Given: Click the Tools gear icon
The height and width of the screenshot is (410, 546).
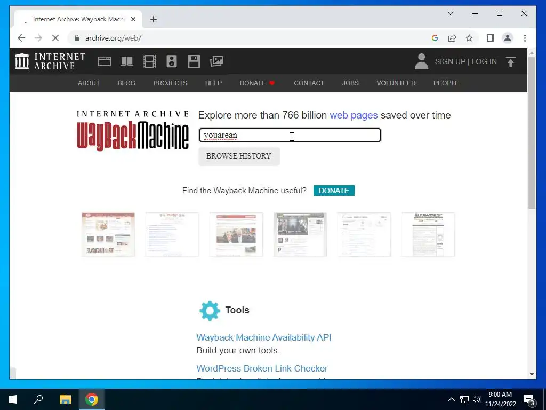Looking at the screenshot, I should point(210,310).
